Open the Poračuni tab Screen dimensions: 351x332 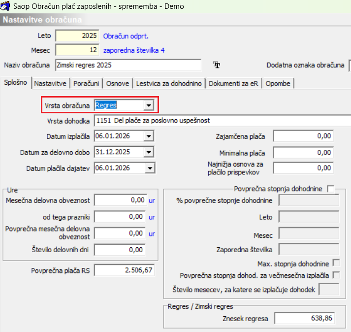(x=86, y=84)
